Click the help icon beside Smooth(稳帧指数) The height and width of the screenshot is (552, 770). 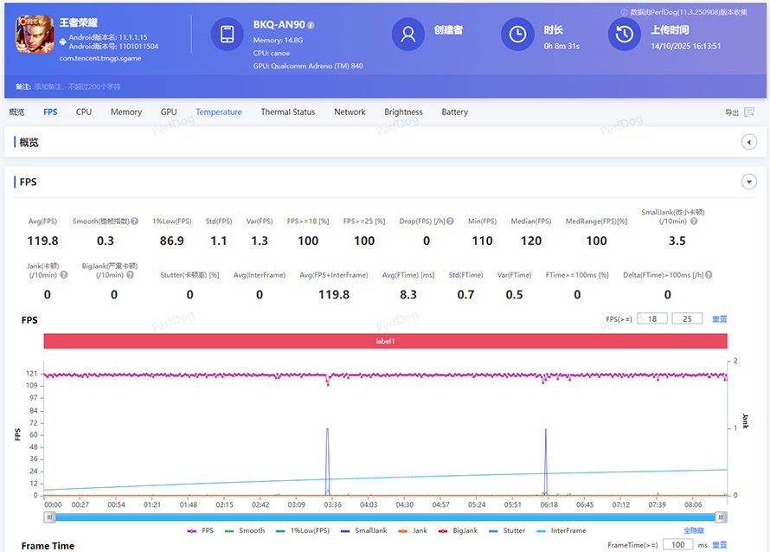click(134, 221)
